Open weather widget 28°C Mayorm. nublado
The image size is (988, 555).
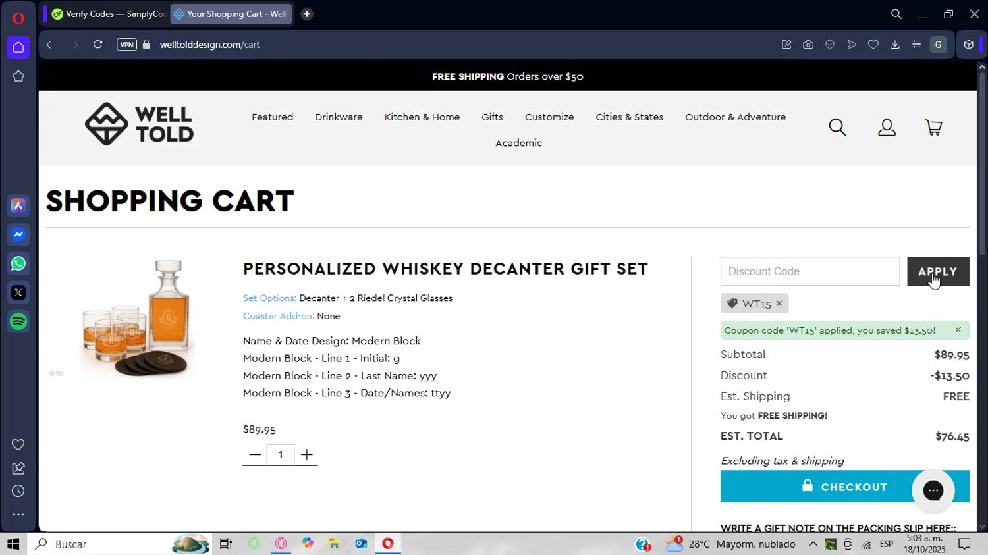tap(730, 544)
